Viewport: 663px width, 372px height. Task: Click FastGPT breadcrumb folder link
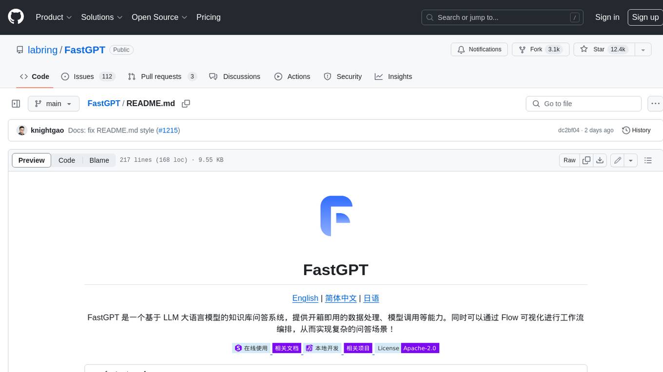pyautogui.click(x=104, y=104)
